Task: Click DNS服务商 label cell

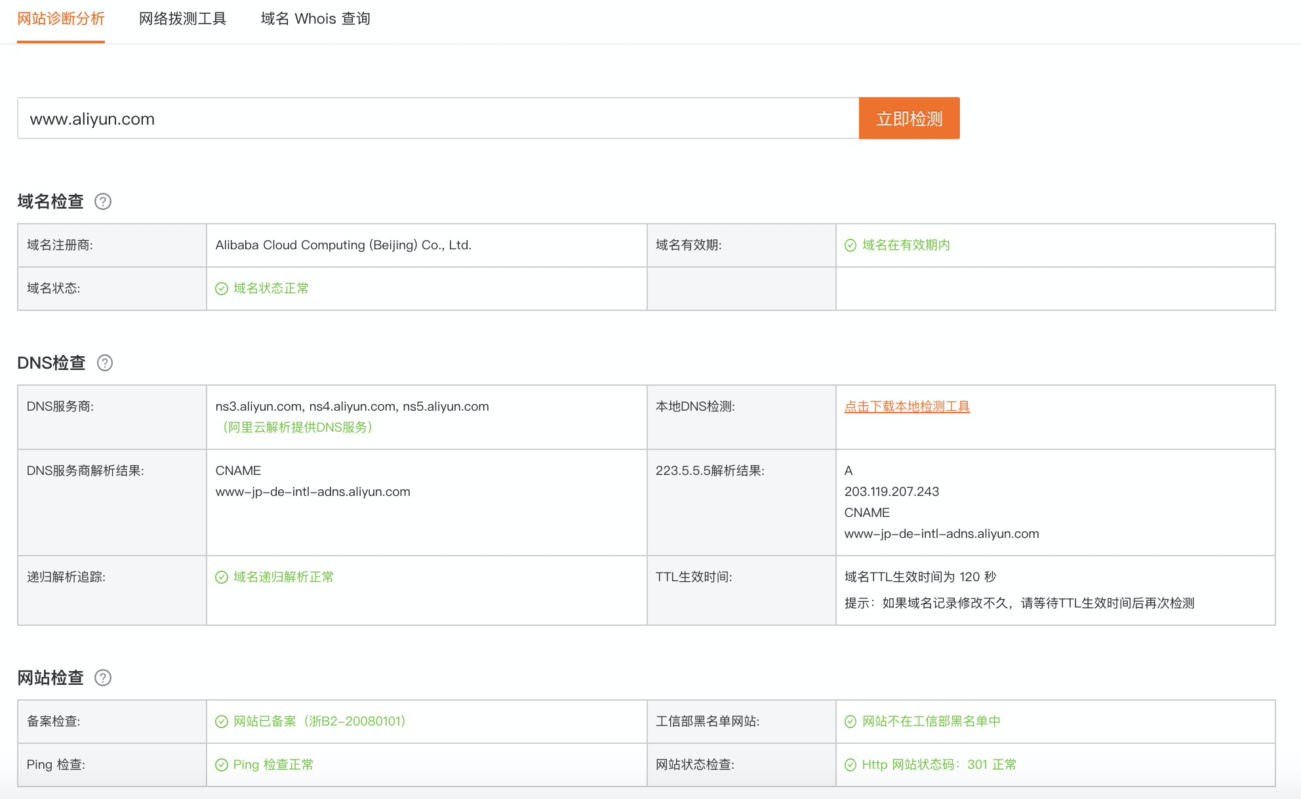Action: [x=112, y=417]
